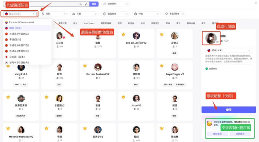This screenshot has width=259, height=142.
Task: Play the voice preview in detail panel
Action: (x=211, y=38)
